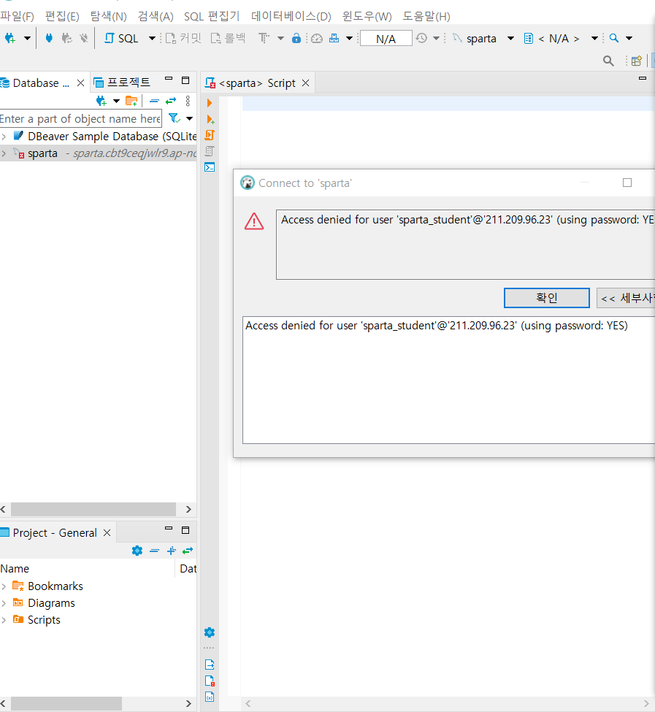The image size is (655, 712).
Task: Click 확인 button in Connect to sparta dialog
Action: coord(546,298)
